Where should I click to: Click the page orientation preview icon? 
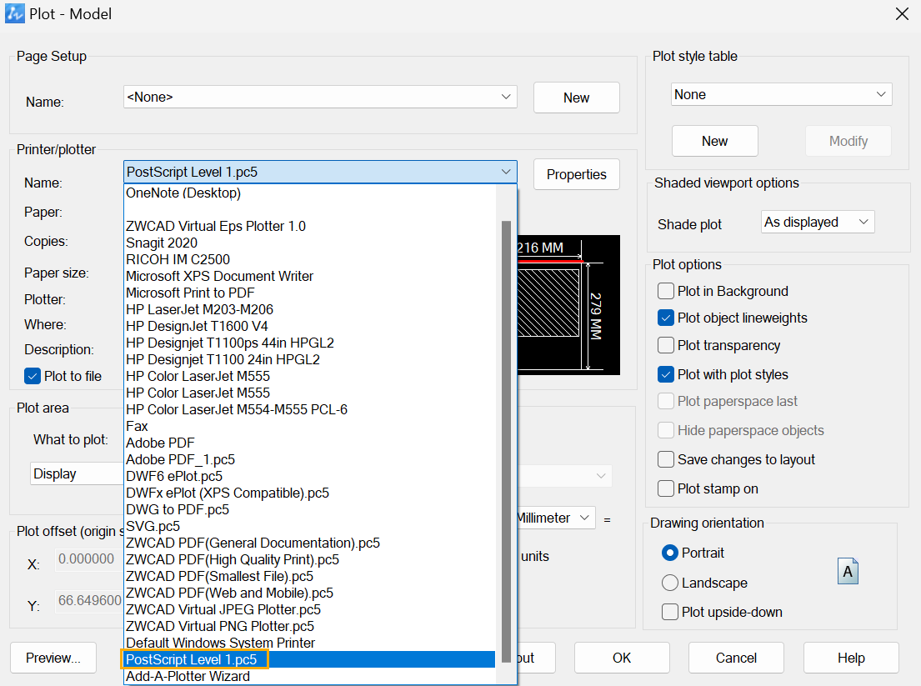point(848,572)
